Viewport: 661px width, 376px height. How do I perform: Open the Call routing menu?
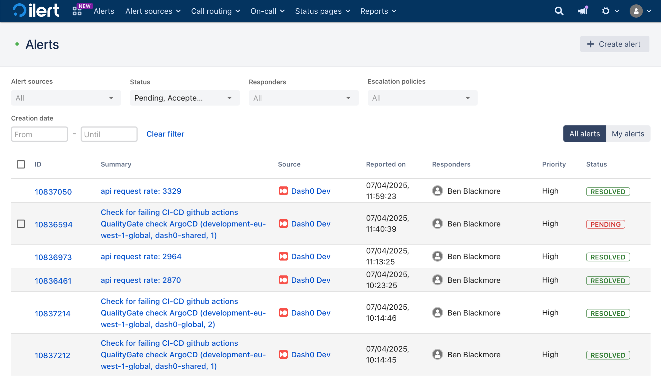215,11
